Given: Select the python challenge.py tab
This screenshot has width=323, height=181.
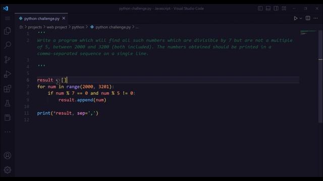Looking at the screenshot, I should (x=41, y=19).
